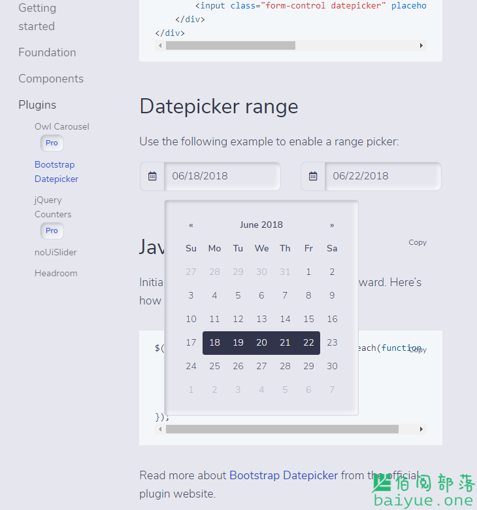
Task: Open noUiSlider plugin page
Action: point(56,253)
